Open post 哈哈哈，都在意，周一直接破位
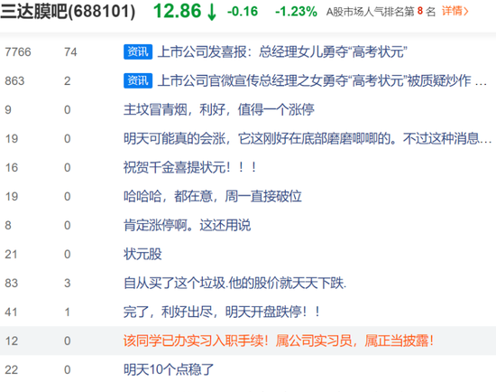This screenshot has width=496, height=392. pyautogui.click(x=212, y=196)
